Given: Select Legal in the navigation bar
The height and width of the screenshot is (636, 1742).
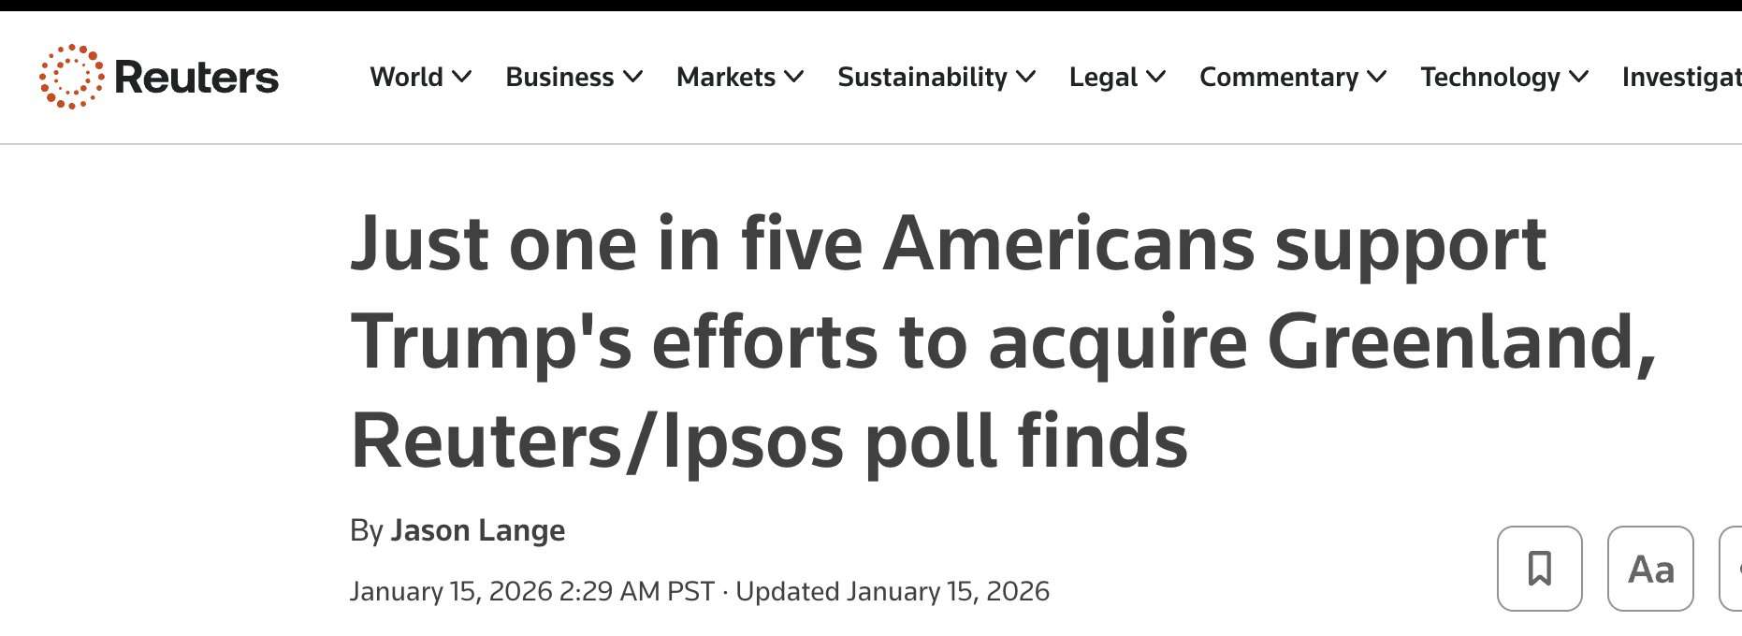Looking at the screenshot, I should click(1104, 78).
